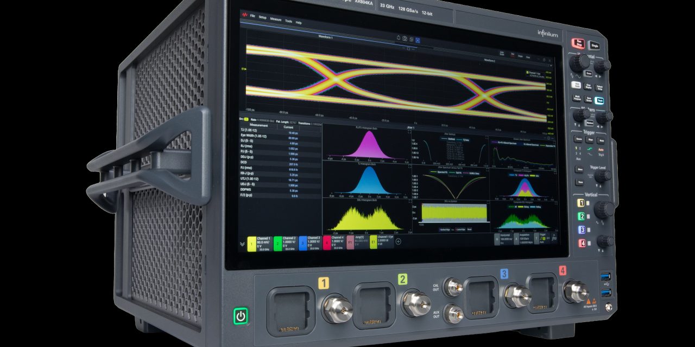Toggle the Earliest Edge option in the DDJ panel
This screenshot has width=695, height=347.
tap(445, 229)
